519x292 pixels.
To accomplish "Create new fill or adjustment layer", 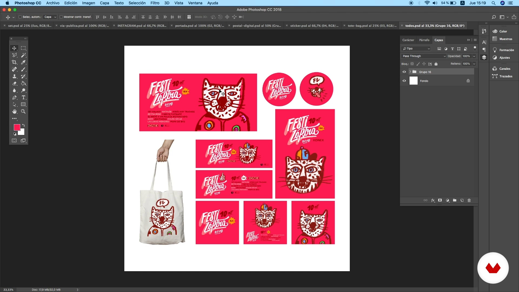I will (447, 200).
